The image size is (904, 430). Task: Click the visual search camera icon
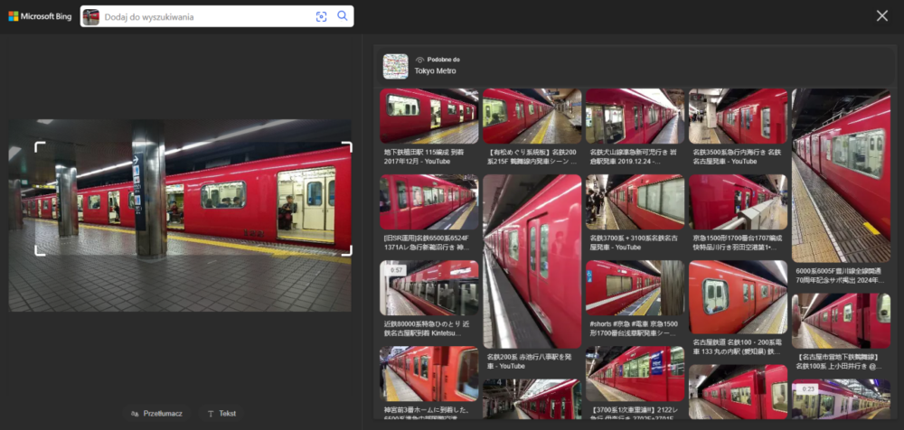click(x=321, y=16)
